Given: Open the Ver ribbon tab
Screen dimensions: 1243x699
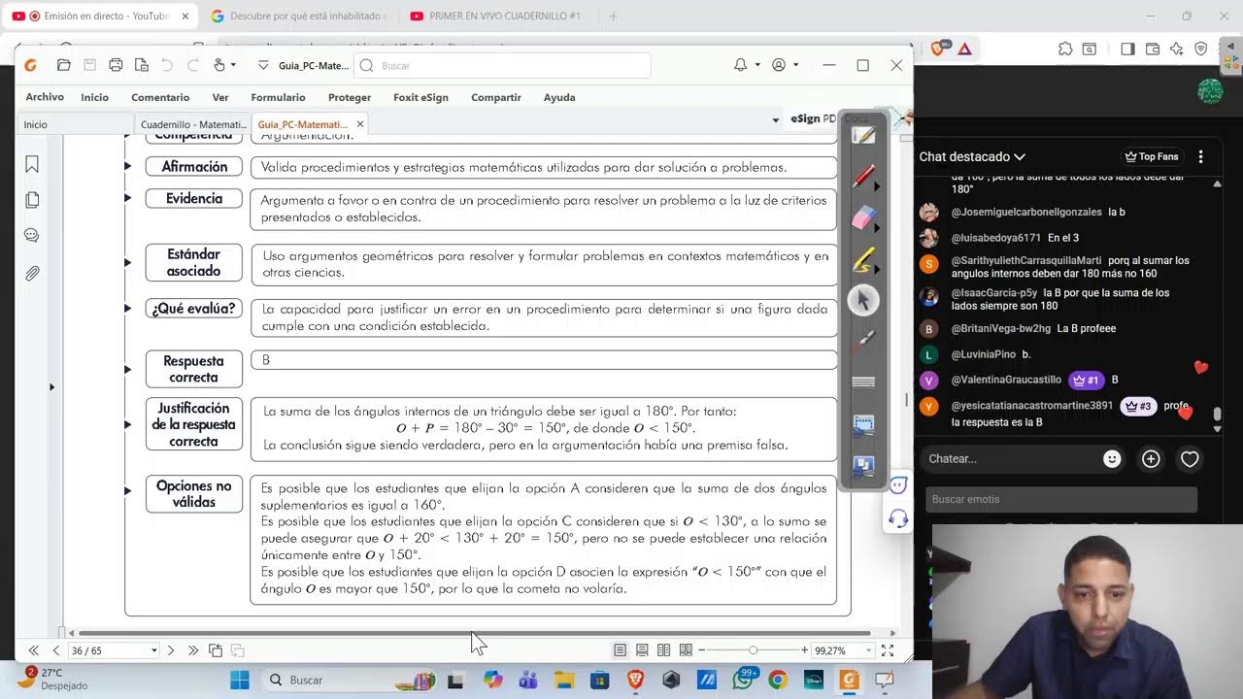Looking at the screenshot, I should 220,97.
